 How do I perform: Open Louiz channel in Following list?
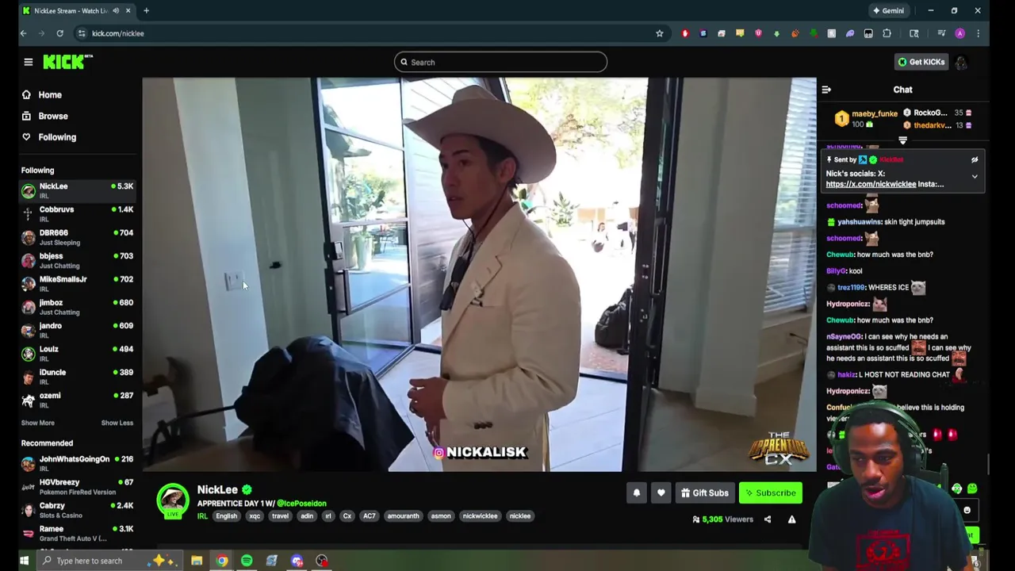point(78,353)
